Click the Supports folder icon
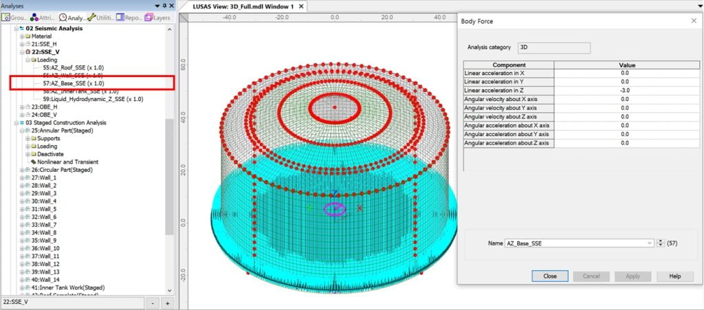Image resolution: width=704 pixels, height=310 pixels. (33, 138)
